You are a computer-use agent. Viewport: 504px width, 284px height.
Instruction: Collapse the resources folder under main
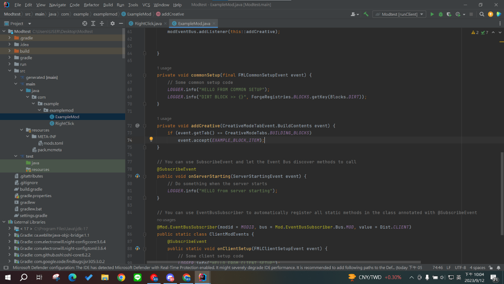tap(22, 130)
